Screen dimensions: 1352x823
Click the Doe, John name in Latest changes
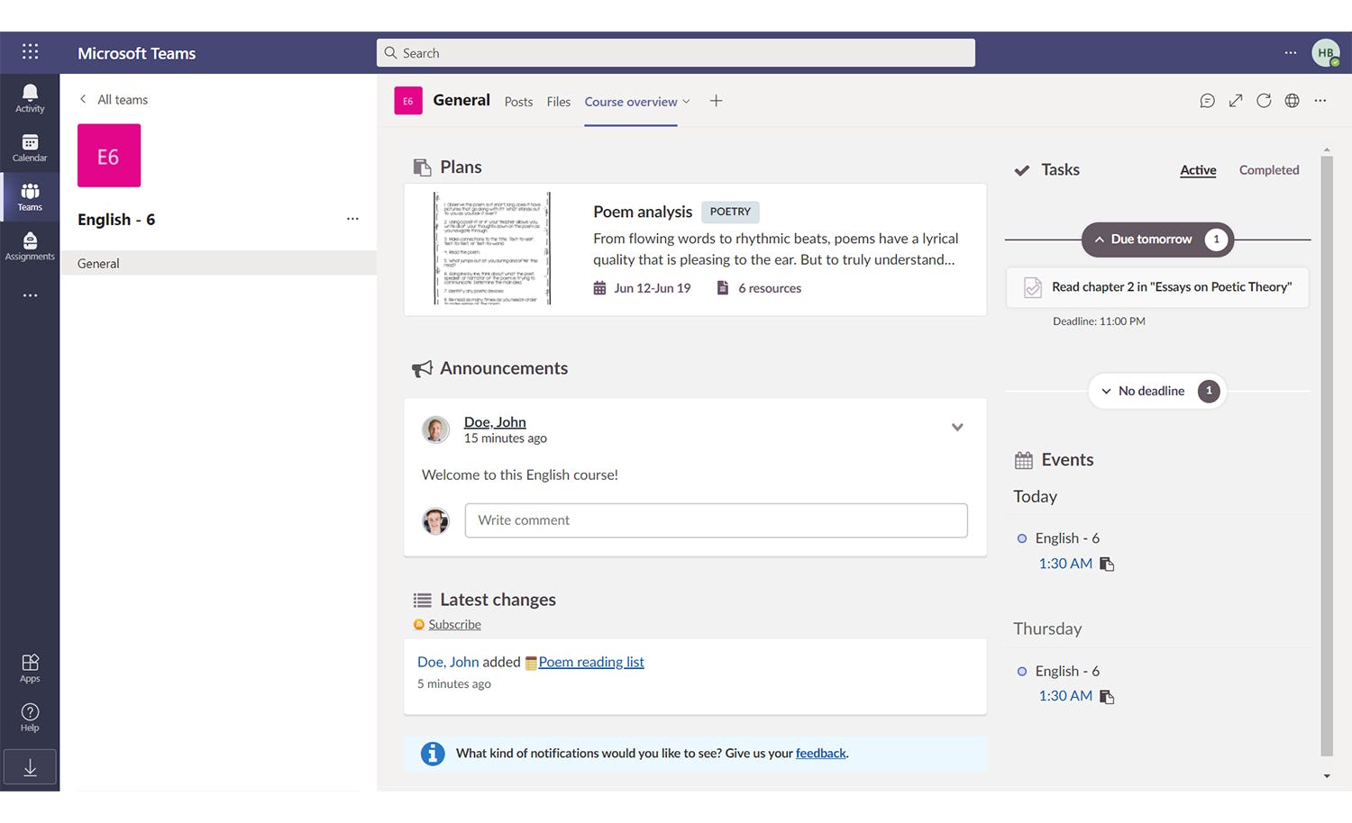point(448,662)
